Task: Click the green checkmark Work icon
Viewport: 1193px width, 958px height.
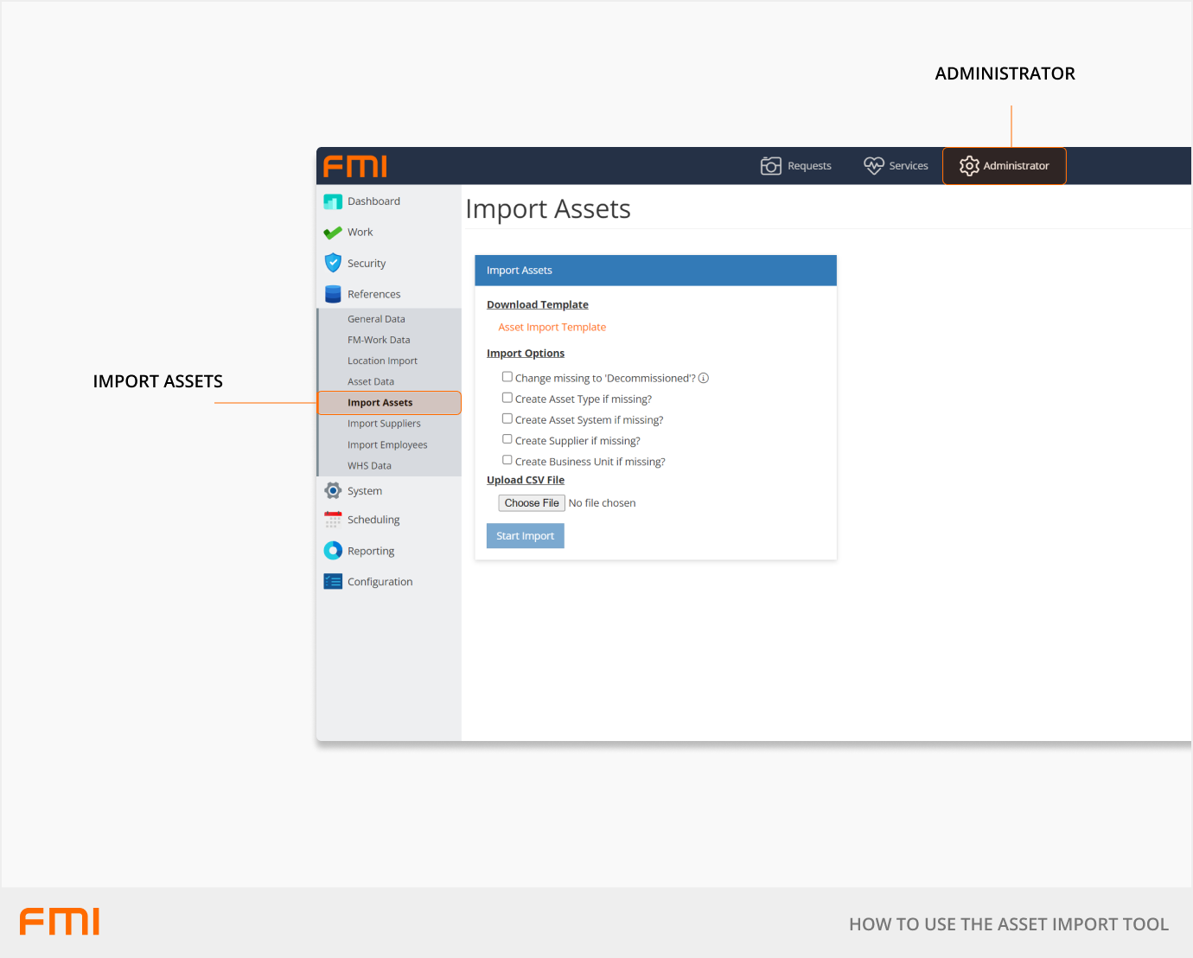Action: click(333, 233)
